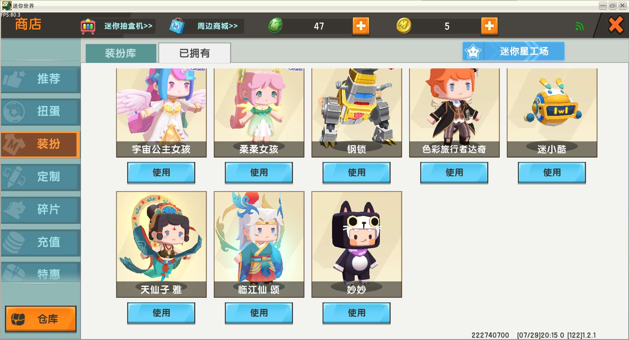Image resolution: width=629 pixels, height=340 pixels.
Task: Select the 已拥有 tab
Action: click(x=195, y=53)
